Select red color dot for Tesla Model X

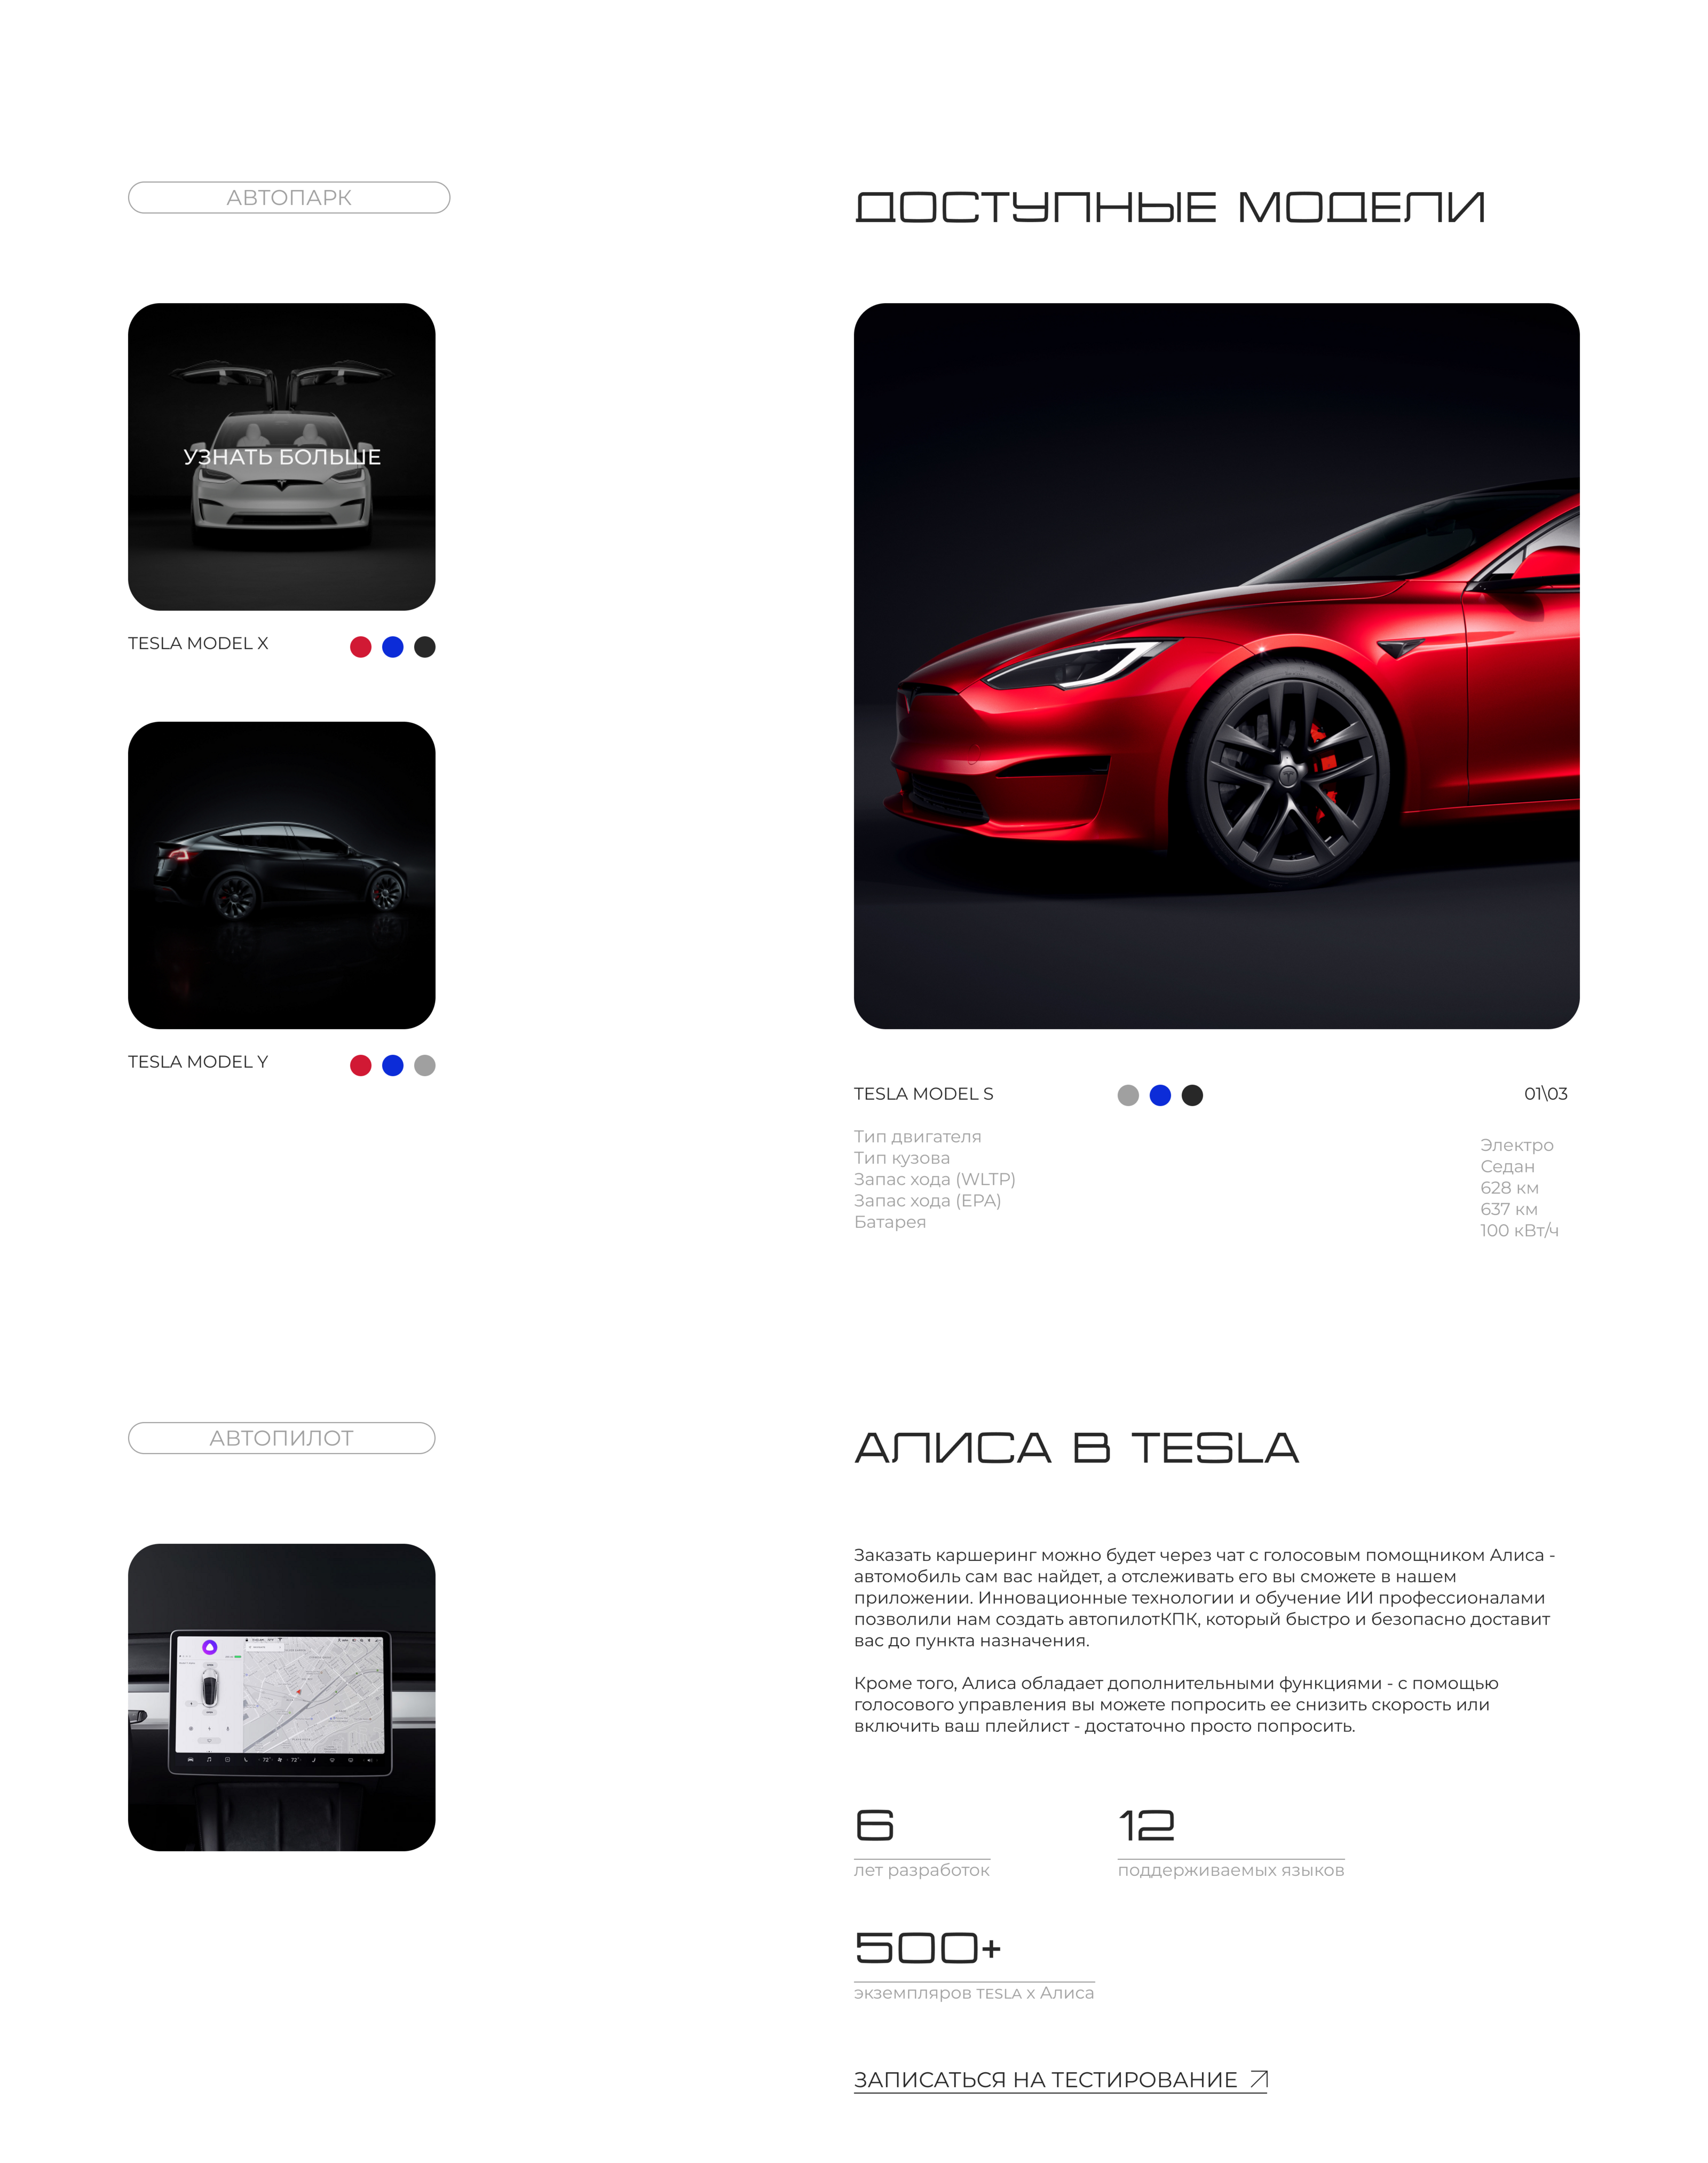361,647
